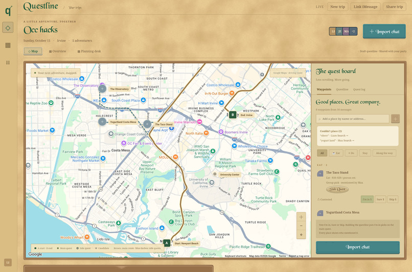Viewport: 412px width, 272px height.
Task: Vote "Skip" for The Taco Stand
Action: 393,199
